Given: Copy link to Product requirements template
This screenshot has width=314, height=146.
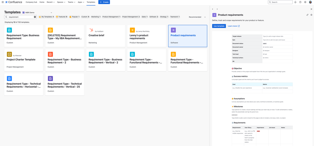Looking at the screenshot, I should click(x=307, y=15).
